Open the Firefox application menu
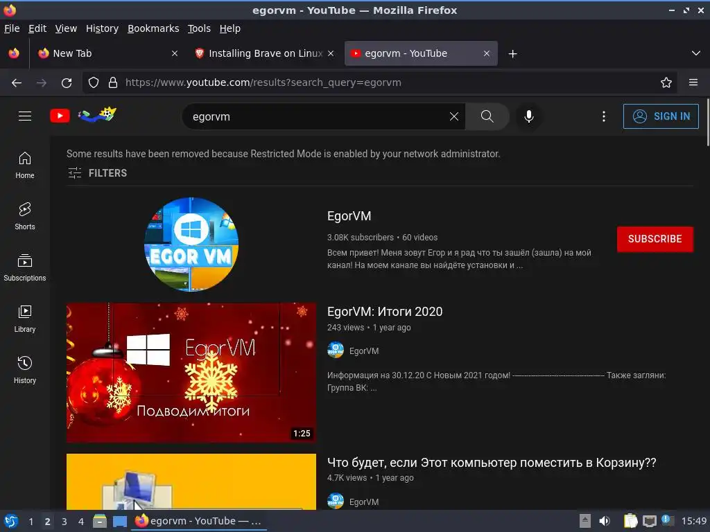The height and width of the screenshot is (532, 710). (x=693, y=83)
